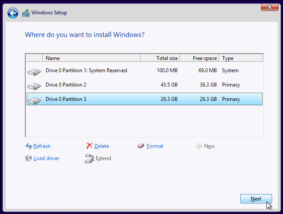Click the Refresh link
Viewport: 283px width, 214px height.
42,146
